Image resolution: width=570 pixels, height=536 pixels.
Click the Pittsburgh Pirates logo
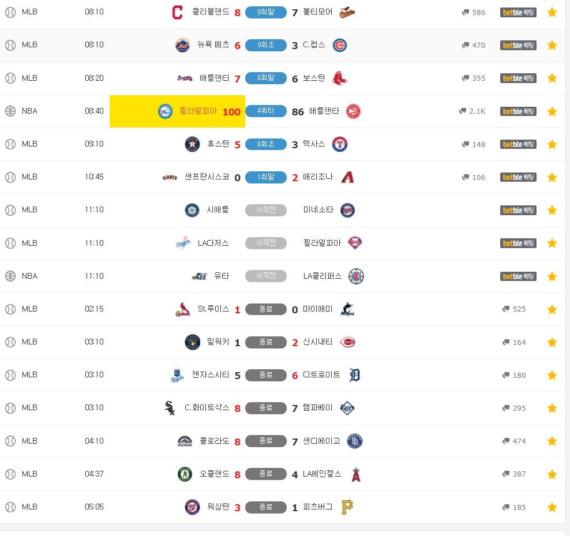pos(347,507)
